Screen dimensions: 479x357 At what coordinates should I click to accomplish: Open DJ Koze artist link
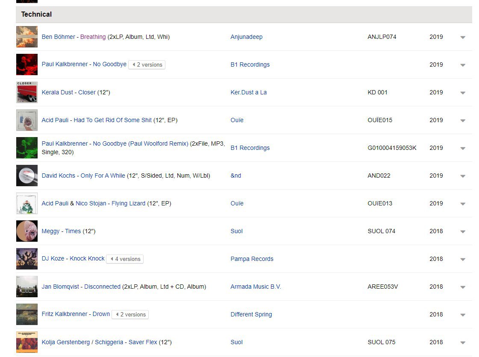coord(53,259)
